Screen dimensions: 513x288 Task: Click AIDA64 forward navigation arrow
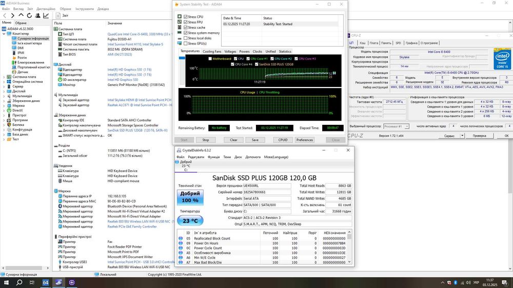(12, 16)
